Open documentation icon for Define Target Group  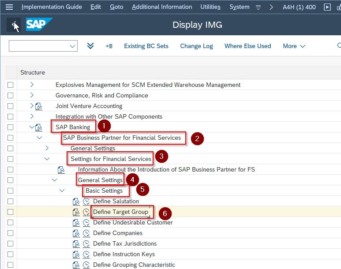(76, 212)
